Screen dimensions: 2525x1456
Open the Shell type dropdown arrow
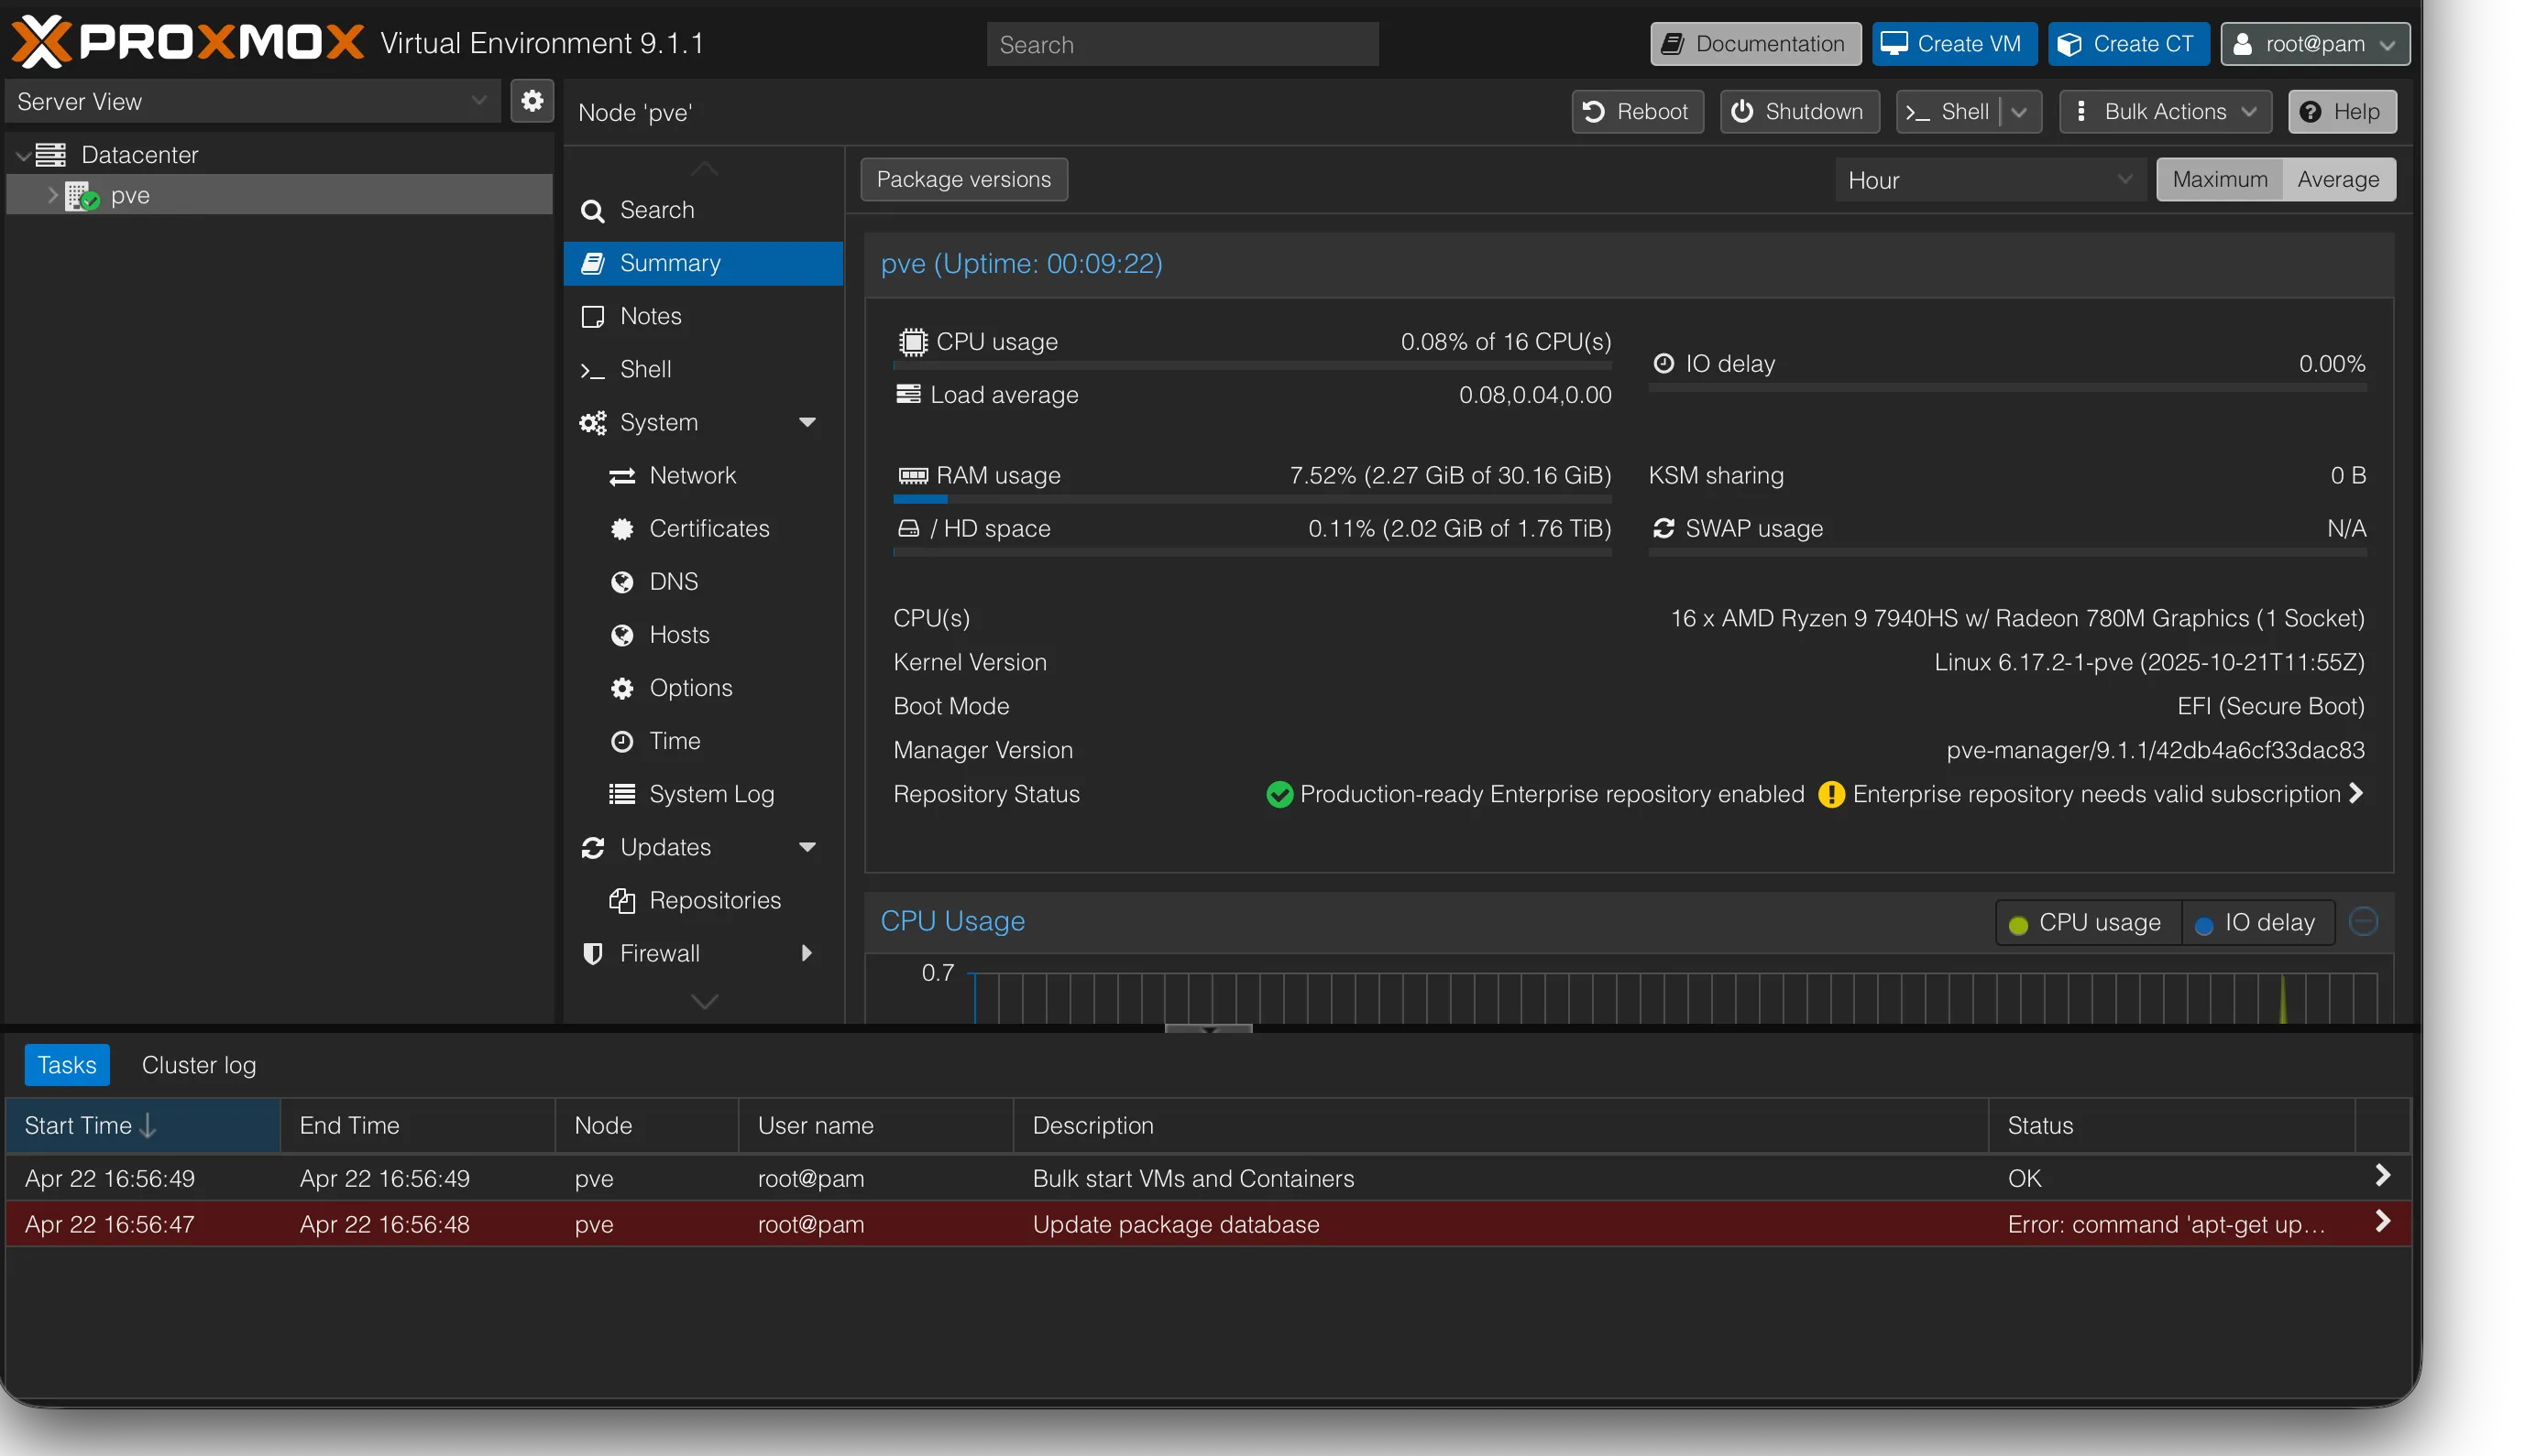2018,111
